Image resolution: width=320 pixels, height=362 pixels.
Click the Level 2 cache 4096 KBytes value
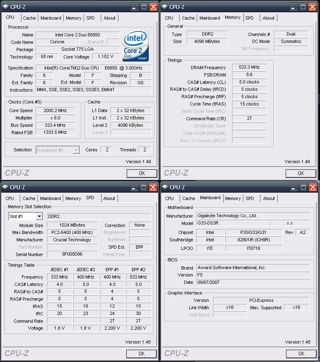click(x=131, y=125)
